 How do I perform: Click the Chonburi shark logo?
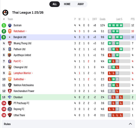click(10, 97)
